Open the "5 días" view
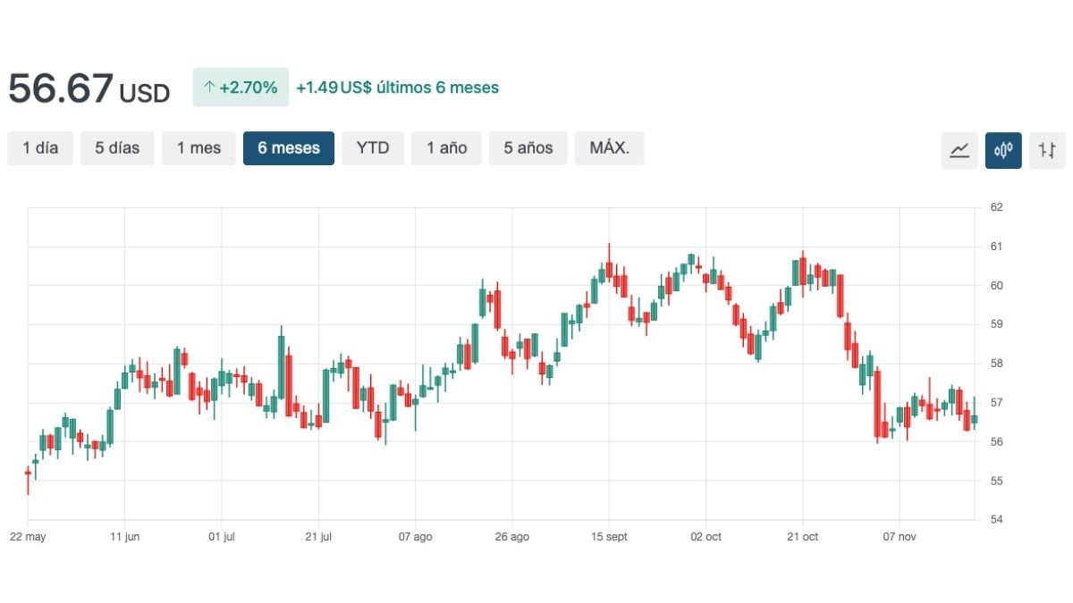Image resolution: width=1073 pixels, height=603 pixels. click(117, 148)
